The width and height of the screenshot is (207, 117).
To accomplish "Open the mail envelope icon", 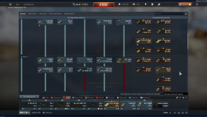I will click(x=186, y=113).
